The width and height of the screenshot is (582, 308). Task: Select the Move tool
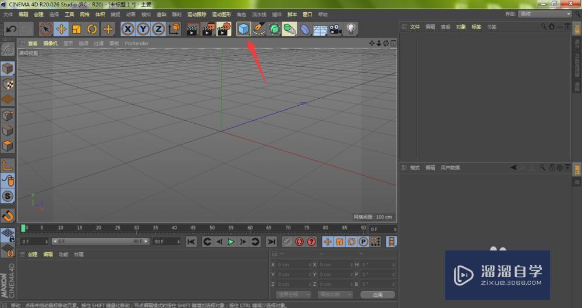[x=61, y=28]
